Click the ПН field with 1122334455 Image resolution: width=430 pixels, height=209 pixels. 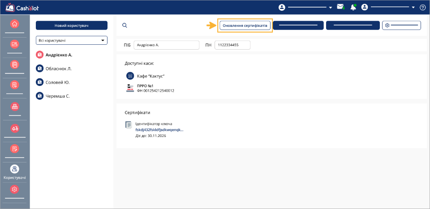click(232, 45)
